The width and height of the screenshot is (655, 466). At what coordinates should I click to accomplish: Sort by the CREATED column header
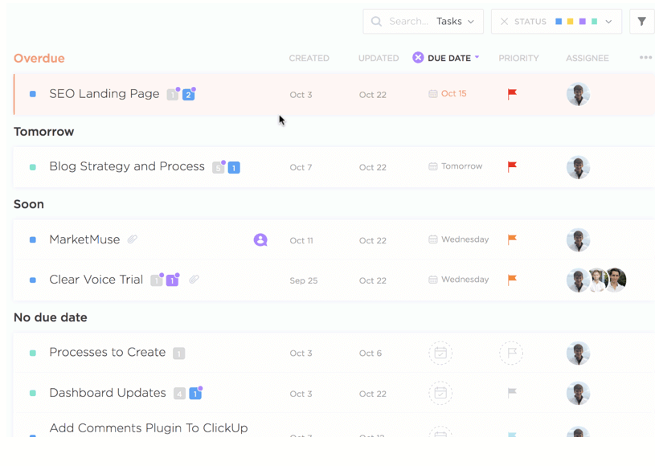pyautogui.click(x=309, y=58)
